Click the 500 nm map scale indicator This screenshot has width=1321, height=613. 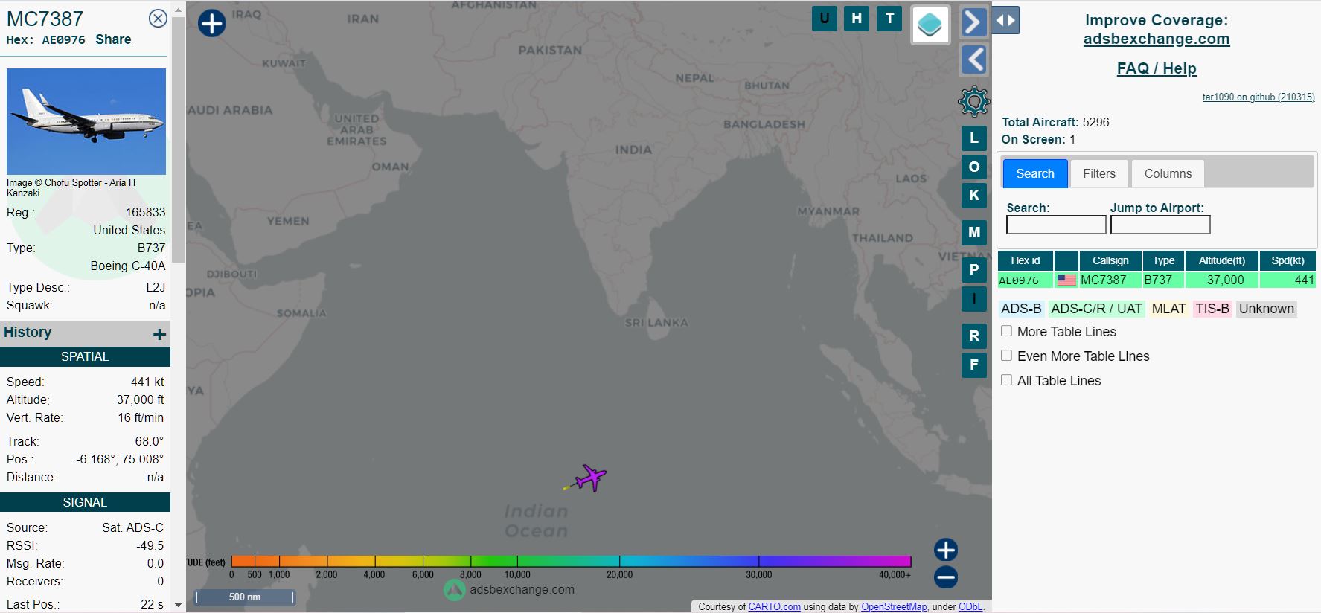click(x=245, y=597)
